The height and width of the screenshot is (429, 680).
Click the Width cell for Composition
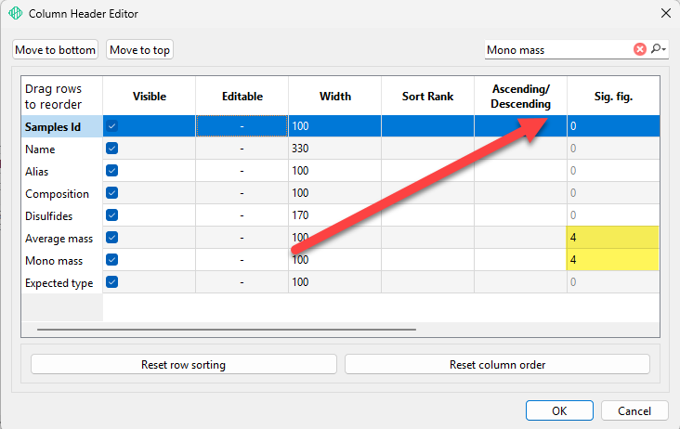click(334, 193)
